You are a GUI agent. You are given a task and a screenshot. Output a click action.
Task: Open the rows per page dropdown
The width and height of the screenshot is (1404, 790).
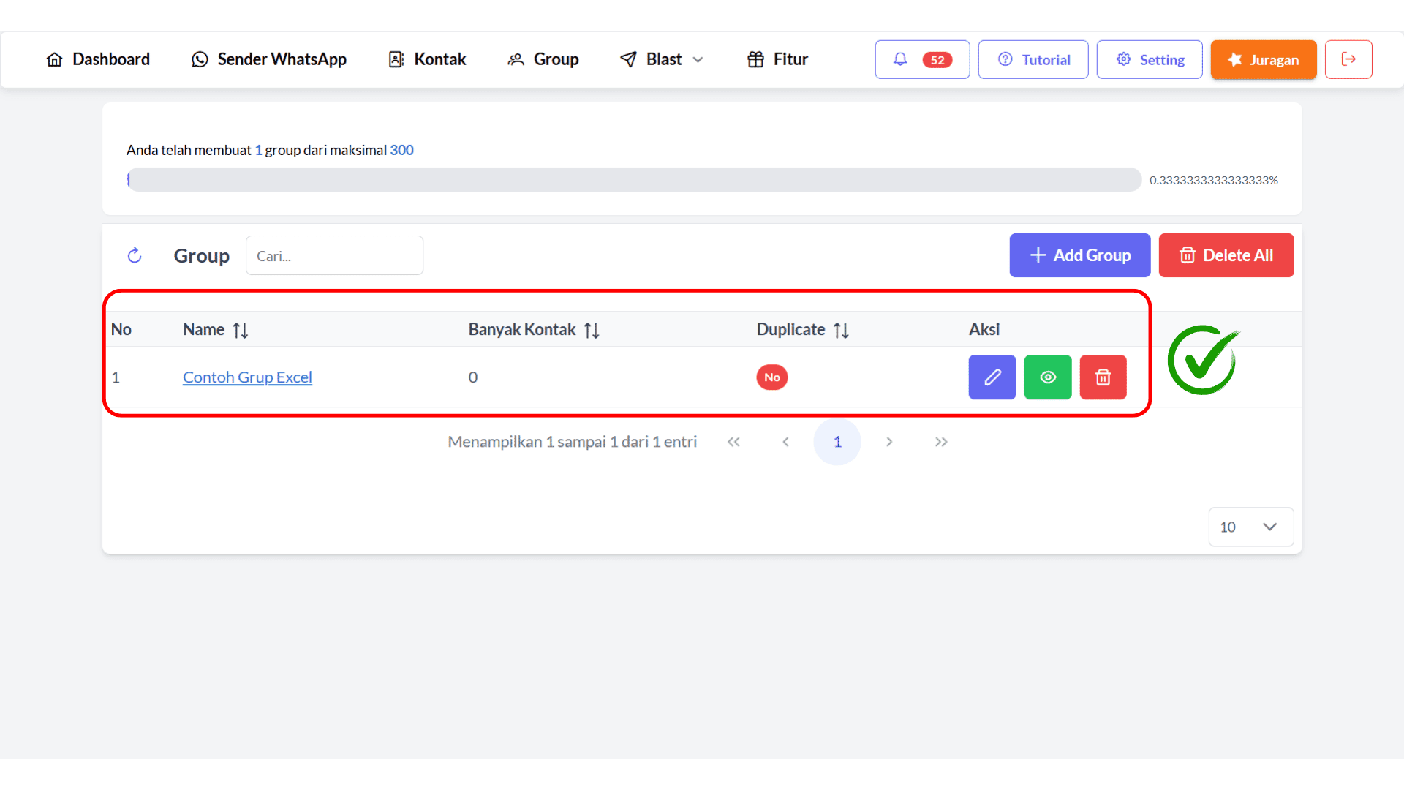pyautogui.click(x=1251, y=527)
